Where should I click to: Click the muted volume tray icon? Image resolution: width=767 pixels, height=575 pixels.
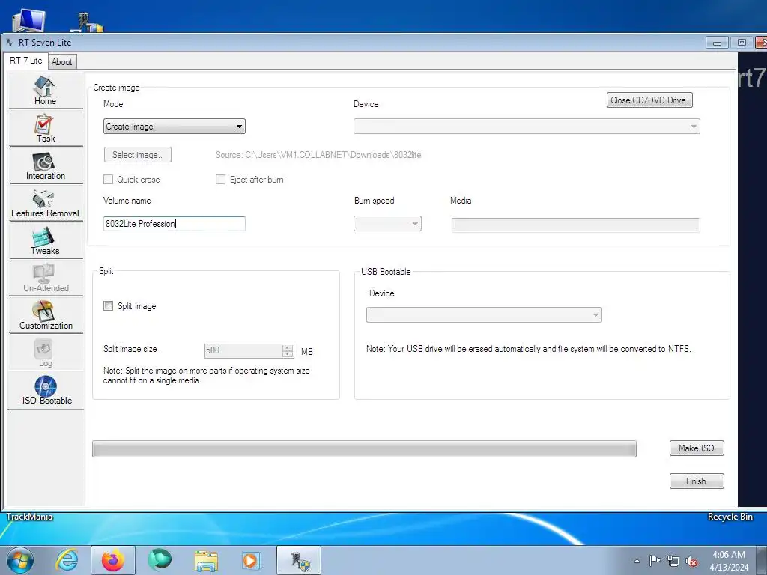click(x=691, y=561)
